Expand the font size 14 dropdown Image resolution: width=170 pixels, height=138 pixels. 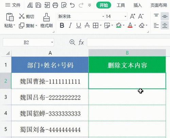[125, 16]
